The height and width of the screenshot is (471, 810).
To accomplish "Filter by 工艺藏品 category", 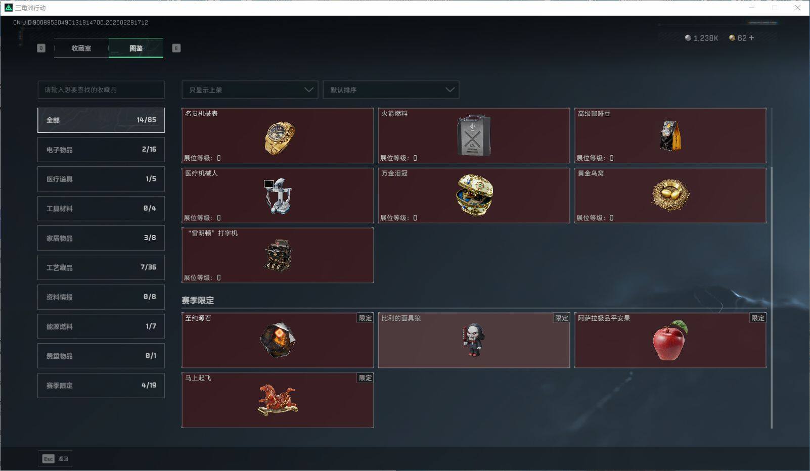I will tap(101, 267).
